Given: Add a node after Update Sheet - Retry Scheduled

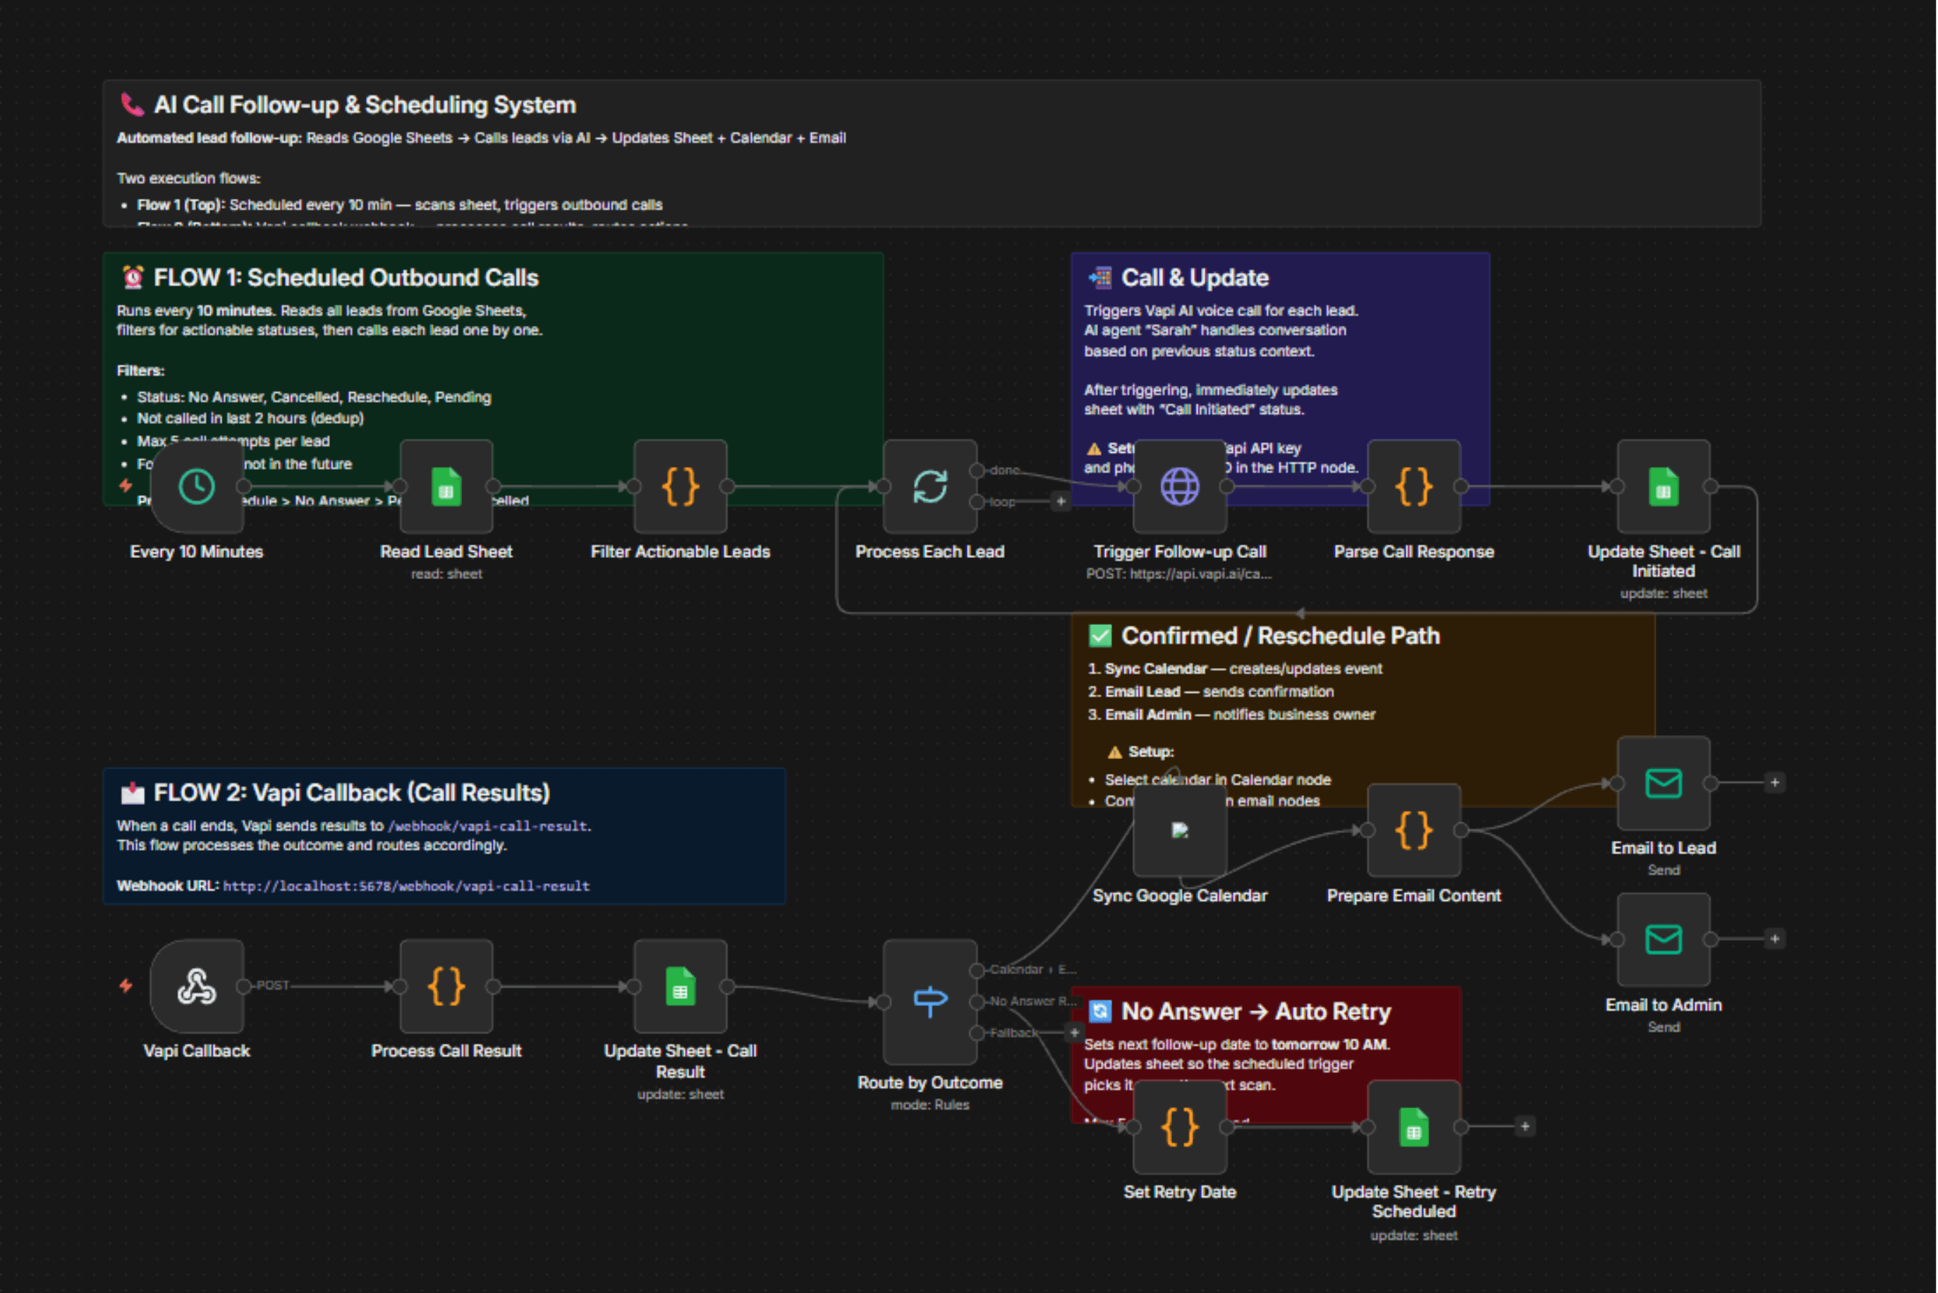Looking at the screenshot, I should [1525, 1127].
